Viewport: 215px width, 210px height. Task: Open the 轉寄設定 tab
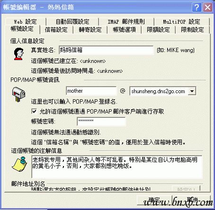click(90, 30)
